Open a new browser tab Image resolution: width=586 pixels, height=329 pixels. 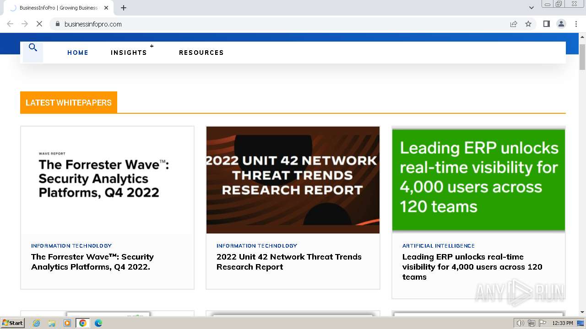(124, 8)
